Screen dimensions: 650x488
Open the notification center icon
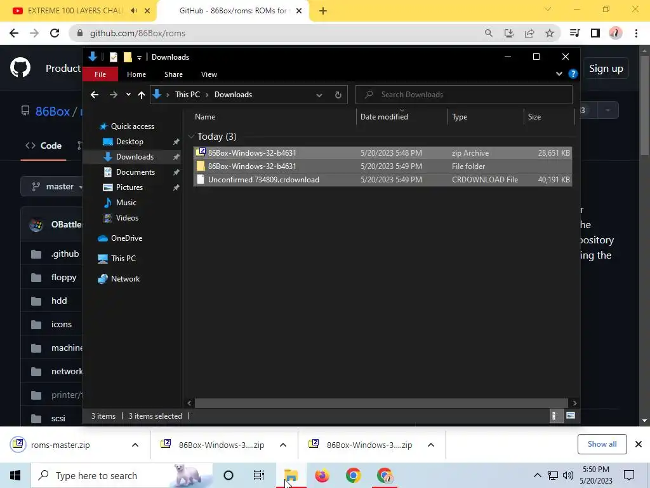point(629,475)
